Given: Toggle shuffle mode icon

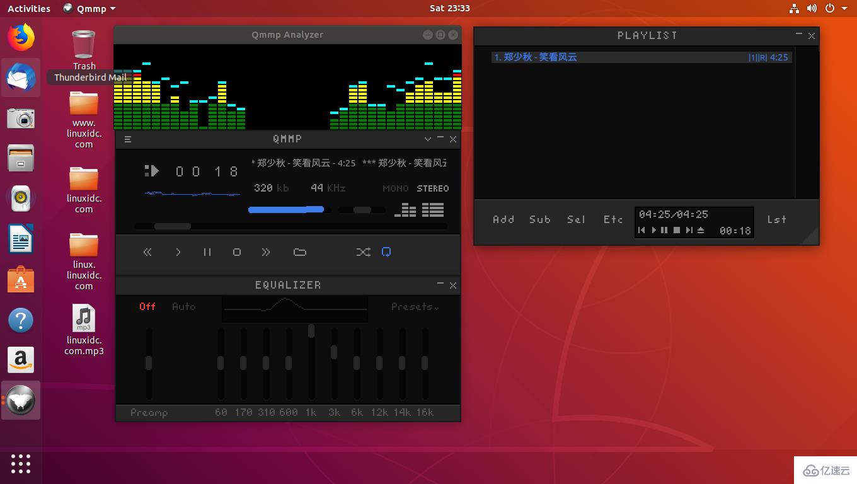Looking at the screenshot, I should click(x=363, y=252).
